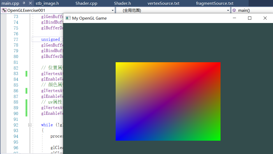Open the Shader.h tab

(122, 3)
